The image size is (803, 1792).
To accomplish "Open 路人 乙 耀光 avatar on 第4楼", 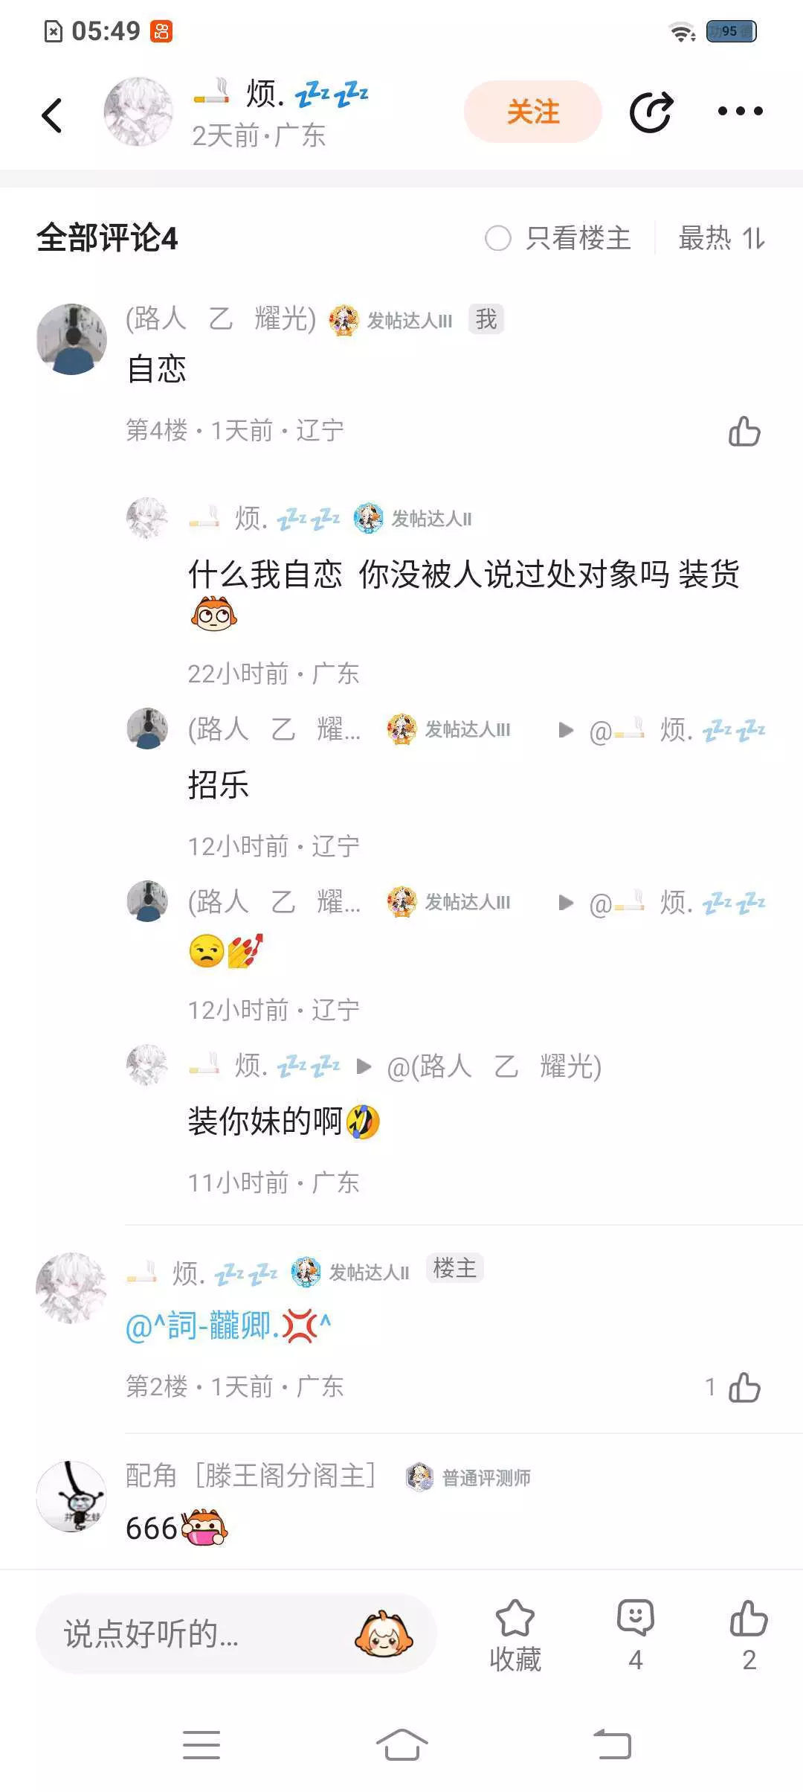I will coord(71,339).
